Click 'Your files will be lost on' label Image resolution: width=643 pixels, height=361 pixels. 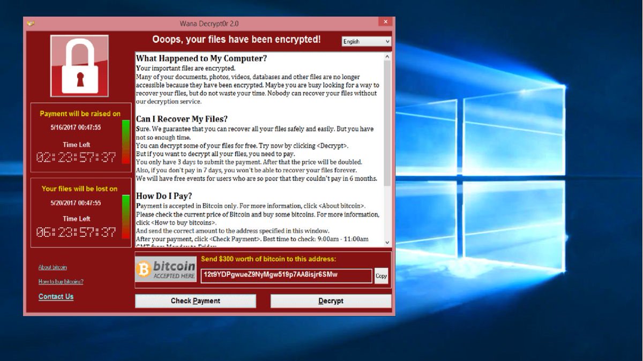tap(79, 189)
